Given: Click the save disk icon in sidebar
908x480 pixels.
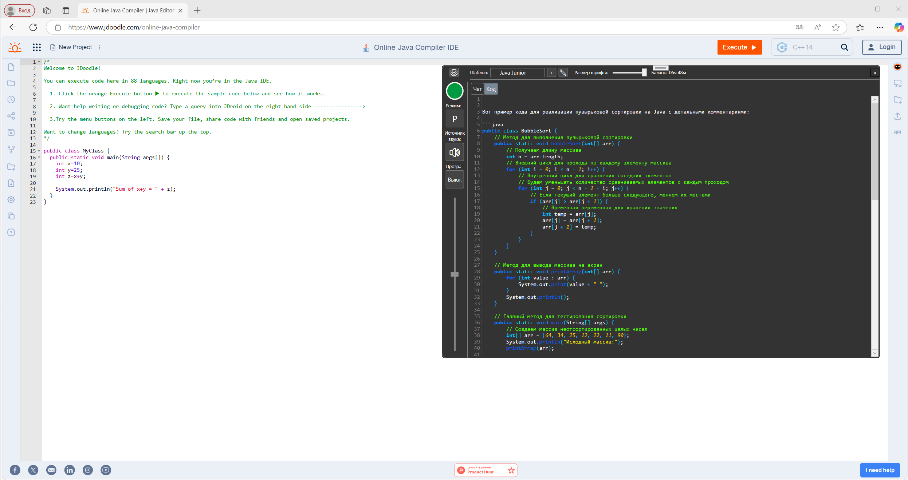Looking at the screenshot, I should click(x=11, y=132).
